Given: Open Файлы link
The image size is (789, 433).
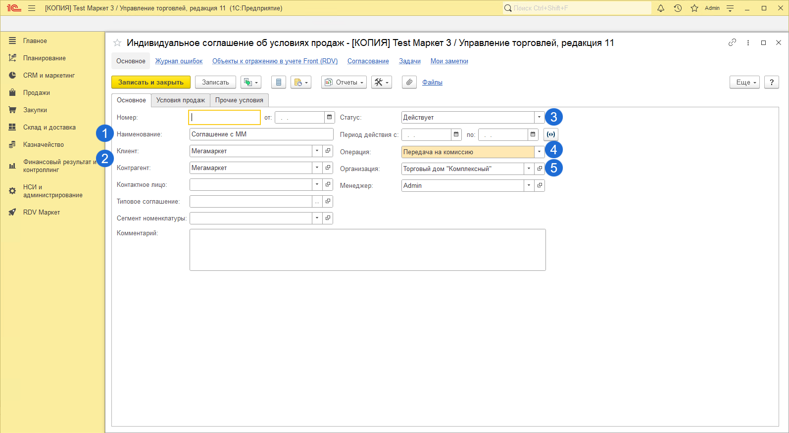Looking at the screenshot, I should 432,82.
